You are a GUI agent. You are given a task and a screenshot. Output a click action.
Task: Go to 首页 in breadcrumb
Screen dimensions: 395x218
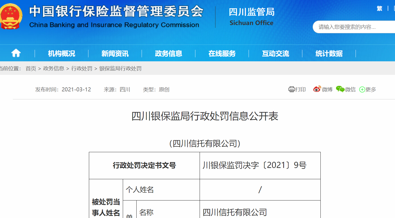coord(31,68)
